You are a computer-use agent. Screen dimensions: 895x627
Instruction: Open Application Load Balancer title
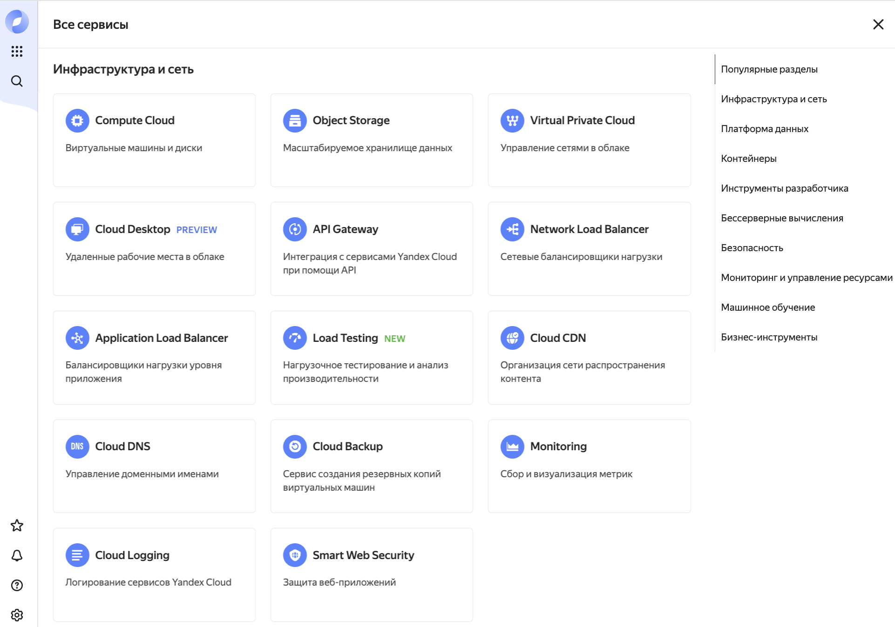162,338
